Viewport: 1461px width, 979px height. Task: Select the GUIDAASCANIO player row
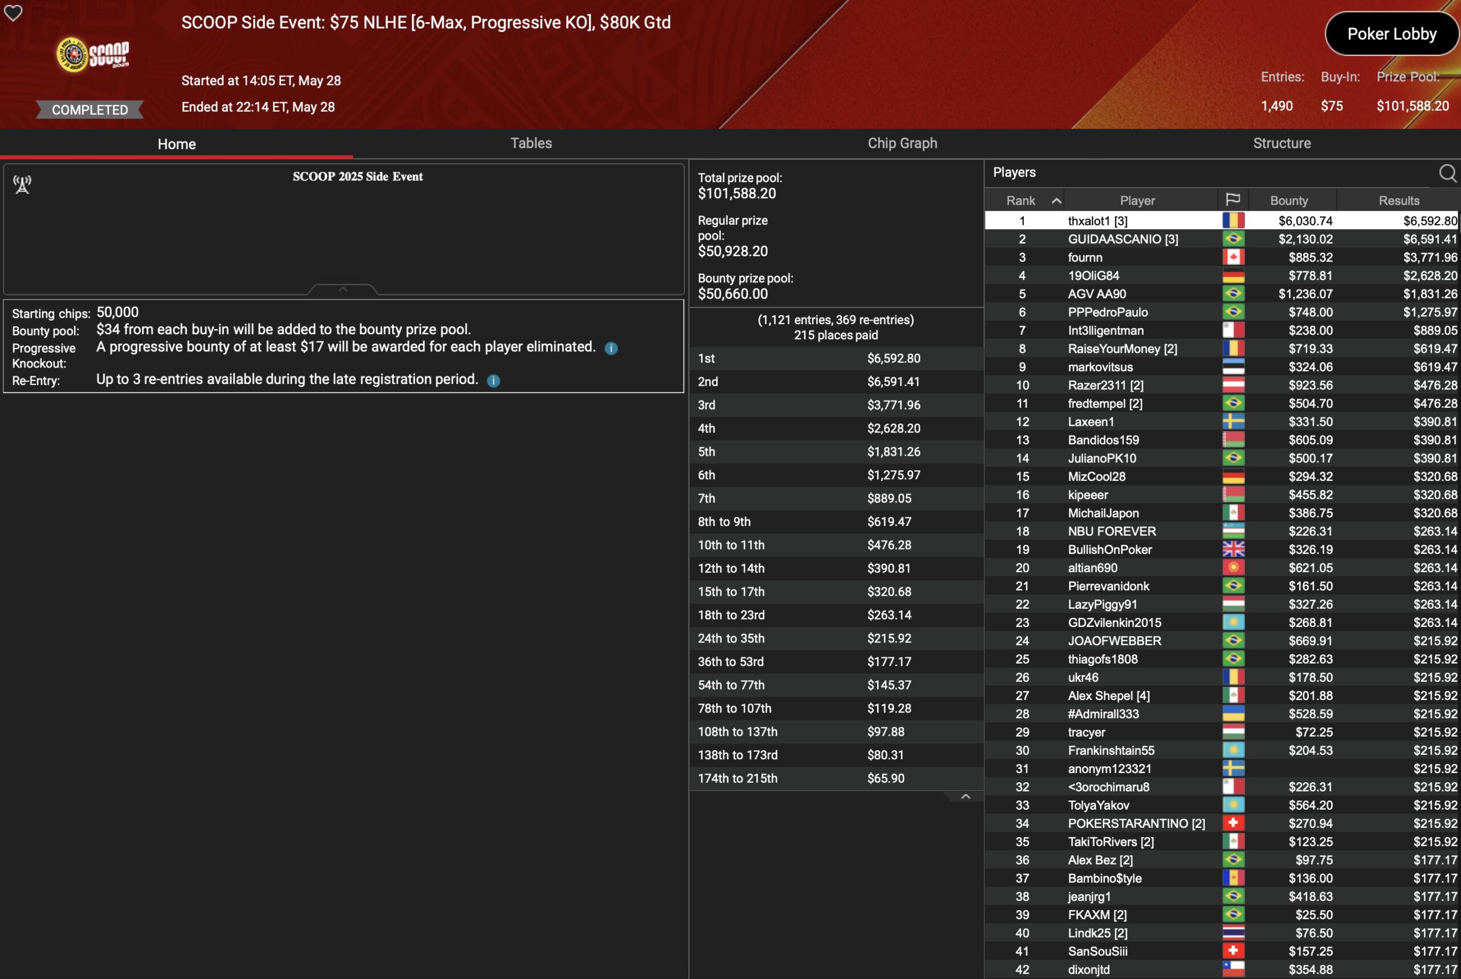(x=1123, y=239)
